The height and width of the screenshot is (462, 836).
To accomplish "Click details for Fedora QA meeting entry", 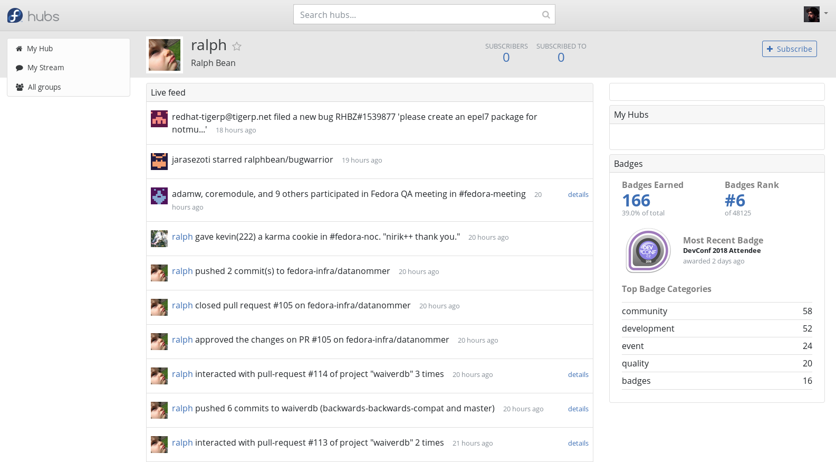I will [578, 195].
